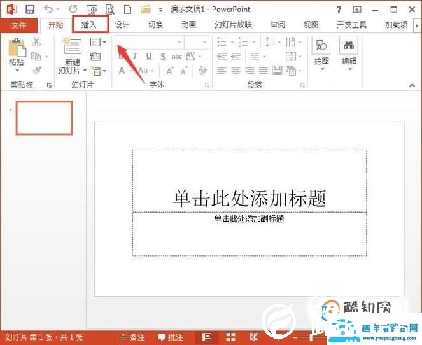
Task: Click Clear All Formatting eraser icon
Action: pos(202,71)
